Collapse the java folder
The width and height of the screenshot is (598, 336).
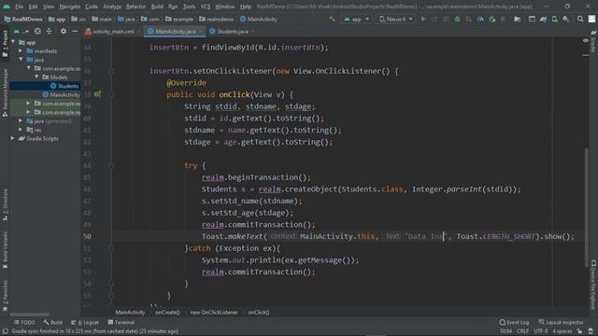21,60
